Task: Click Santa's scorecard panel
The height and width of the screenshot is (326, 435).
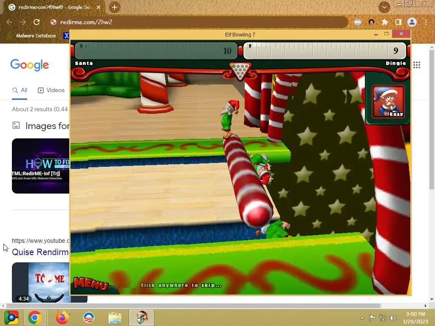Action: 156,51
